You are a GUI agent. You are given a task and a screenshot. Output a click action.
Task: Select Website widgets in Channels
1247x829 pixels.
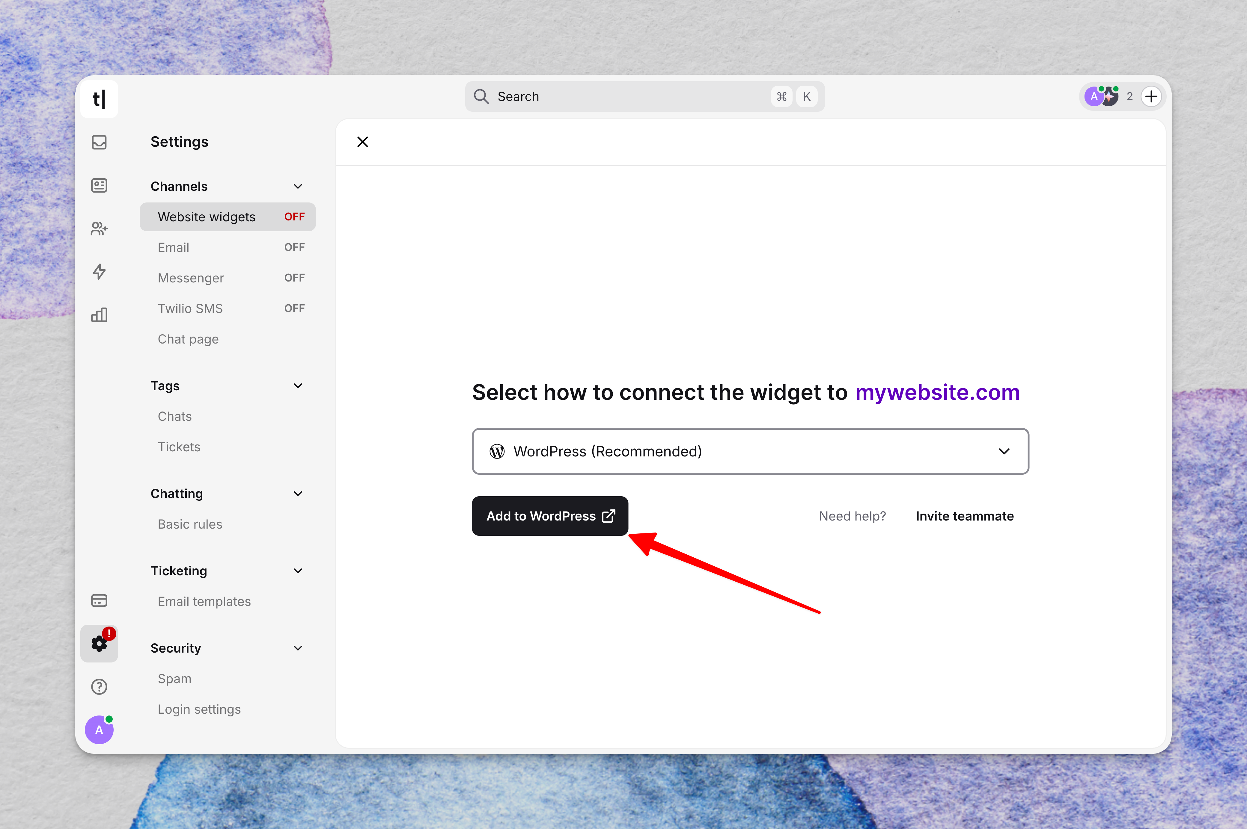[x=228, y=217]
